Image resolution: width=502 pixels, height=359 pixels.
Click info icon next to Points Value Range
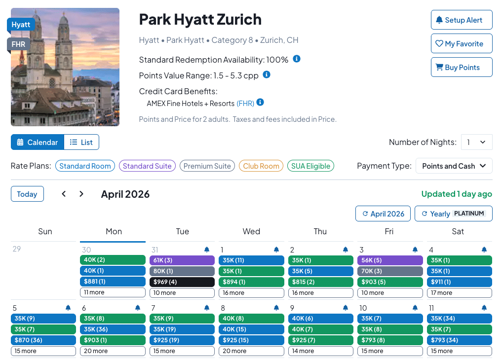pos(267,74)
